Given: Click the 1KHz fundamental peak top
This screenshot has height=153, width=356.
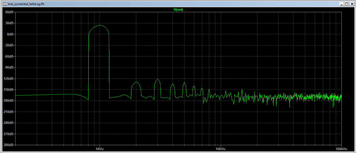Looking at the screenshot, I should 100,25.
